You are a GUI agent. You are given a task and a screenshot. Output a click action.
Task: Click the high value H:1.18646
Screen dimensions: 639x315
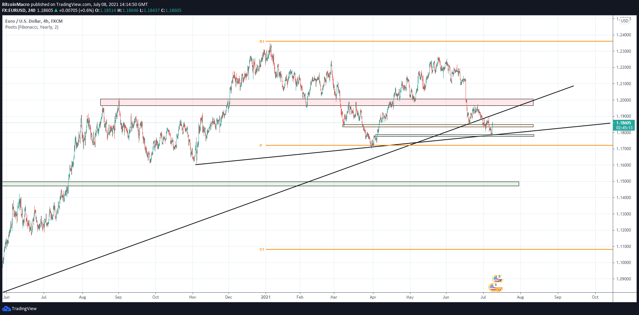tap(128, 10)
